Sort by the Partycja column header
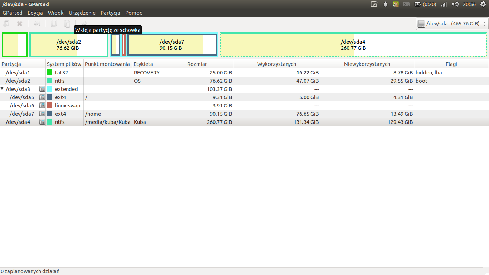Image resolution: width=489 pixels, height=275 pixels. click(x=23, y=64)
